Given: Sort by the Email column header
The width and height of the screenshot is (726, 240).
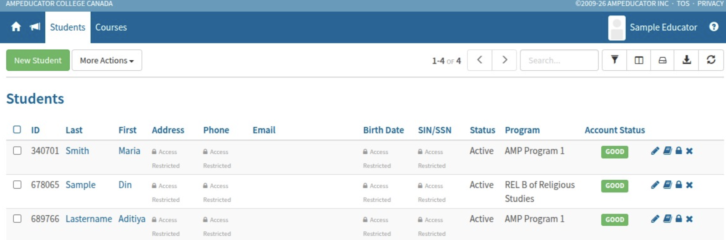Looking at the screenshot, I should [264, 130].
